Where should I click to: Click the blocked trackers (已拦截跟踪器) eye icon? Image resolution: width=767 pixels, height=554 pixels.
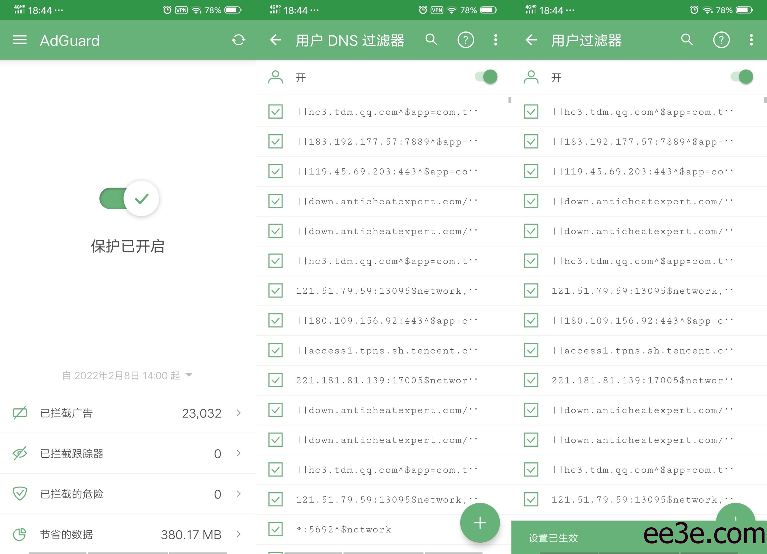19,454
